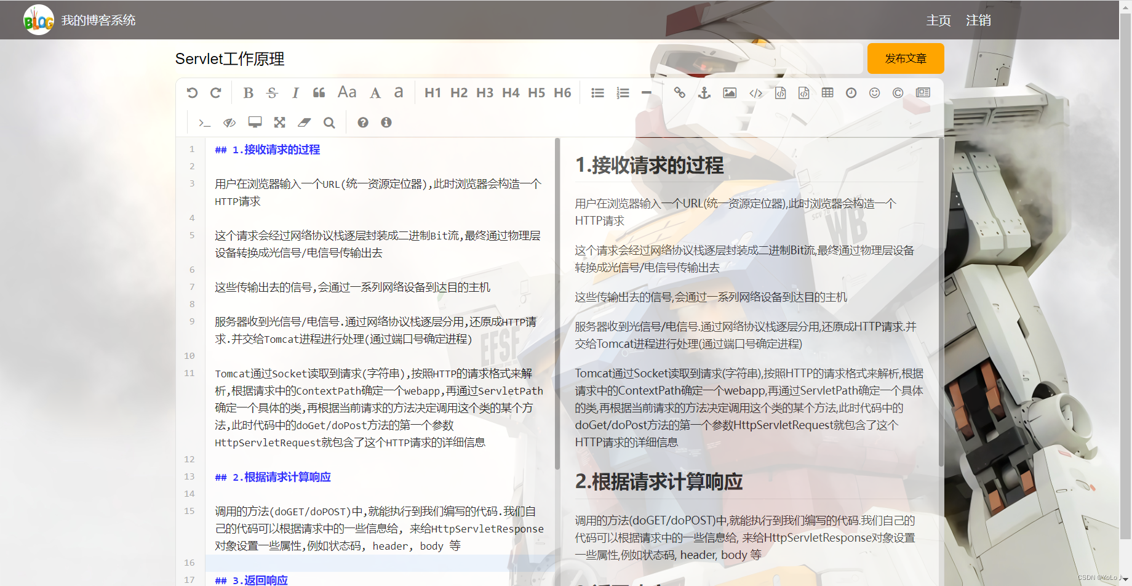Insert H6 heading
The height and width of the screenshot is (586, 1132).
pyautogui.click(x=562, y=93)
